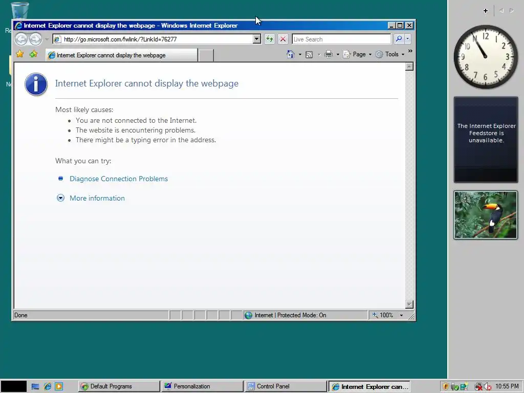This screenshot has height=393, width=524.
Task: Click the Print toolbar icon
Action: [x=329, y=54]
